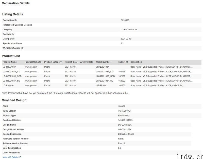Select the QDID value 160381
This screenshot has height=159, width=203.
(122, 106)
